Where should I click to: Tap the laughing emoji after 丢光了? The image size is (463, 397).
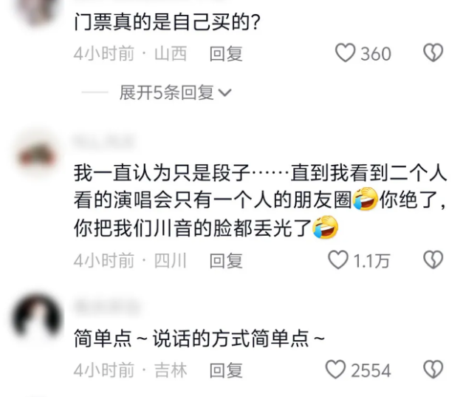click(326, 227)
